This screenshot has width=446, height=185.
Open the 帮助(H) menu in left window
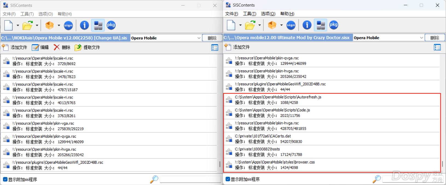click(x=65, y=14)
